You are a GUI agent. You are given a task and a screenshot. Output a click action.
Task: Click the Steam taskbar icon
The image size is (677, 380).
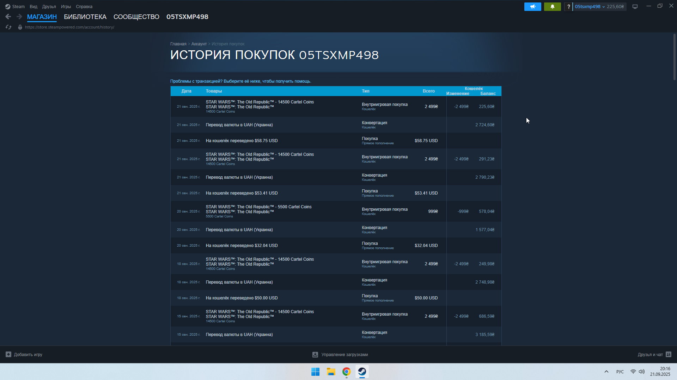[x=362, y=372]
